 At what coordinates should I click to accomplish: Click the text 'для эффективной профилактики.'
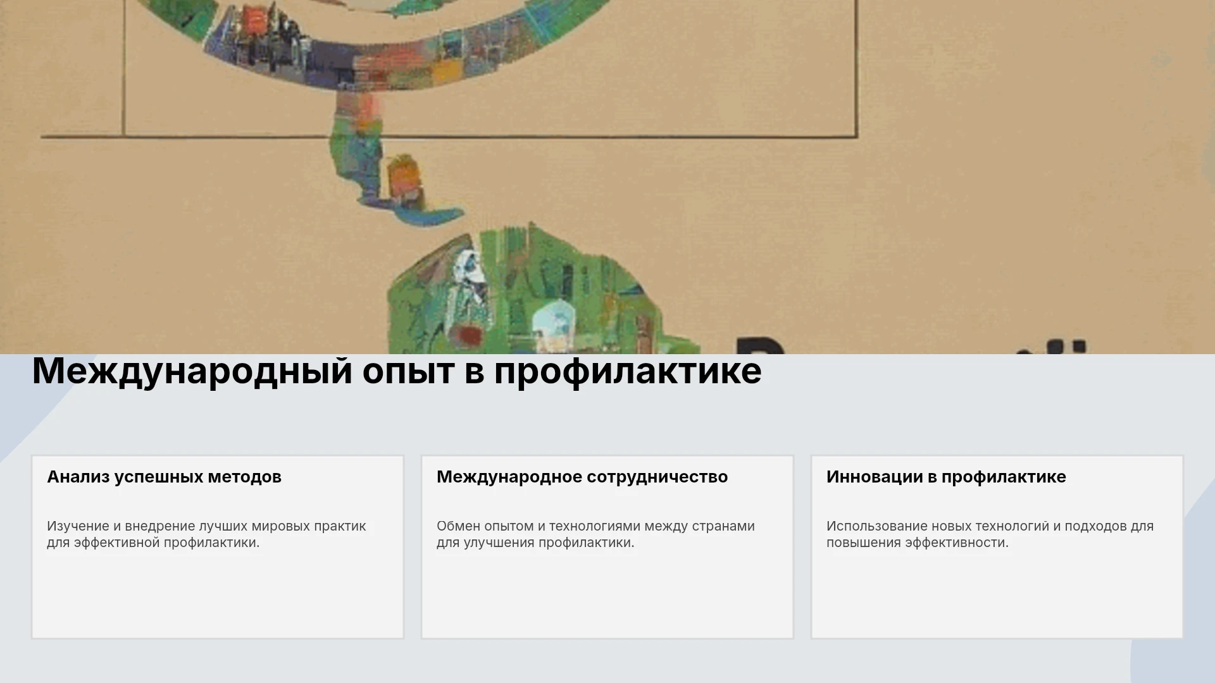153,543
